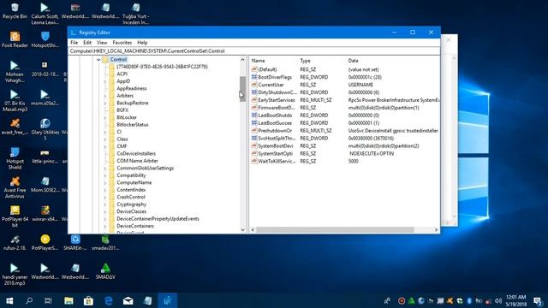Image resolution: width=548 pixels, height=308 pixels.
Task: Select Registry Editor taskbar button
Action: pyautogui.click(x=168, y=300)
